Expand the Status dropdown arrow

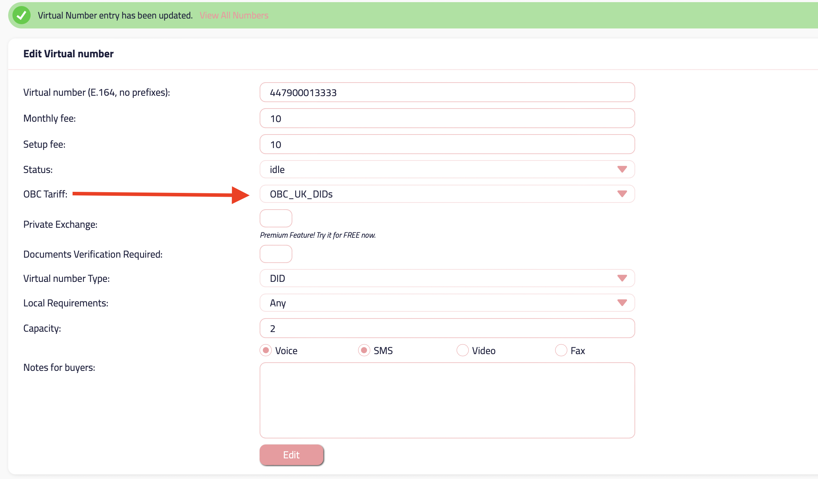point(622,169)
